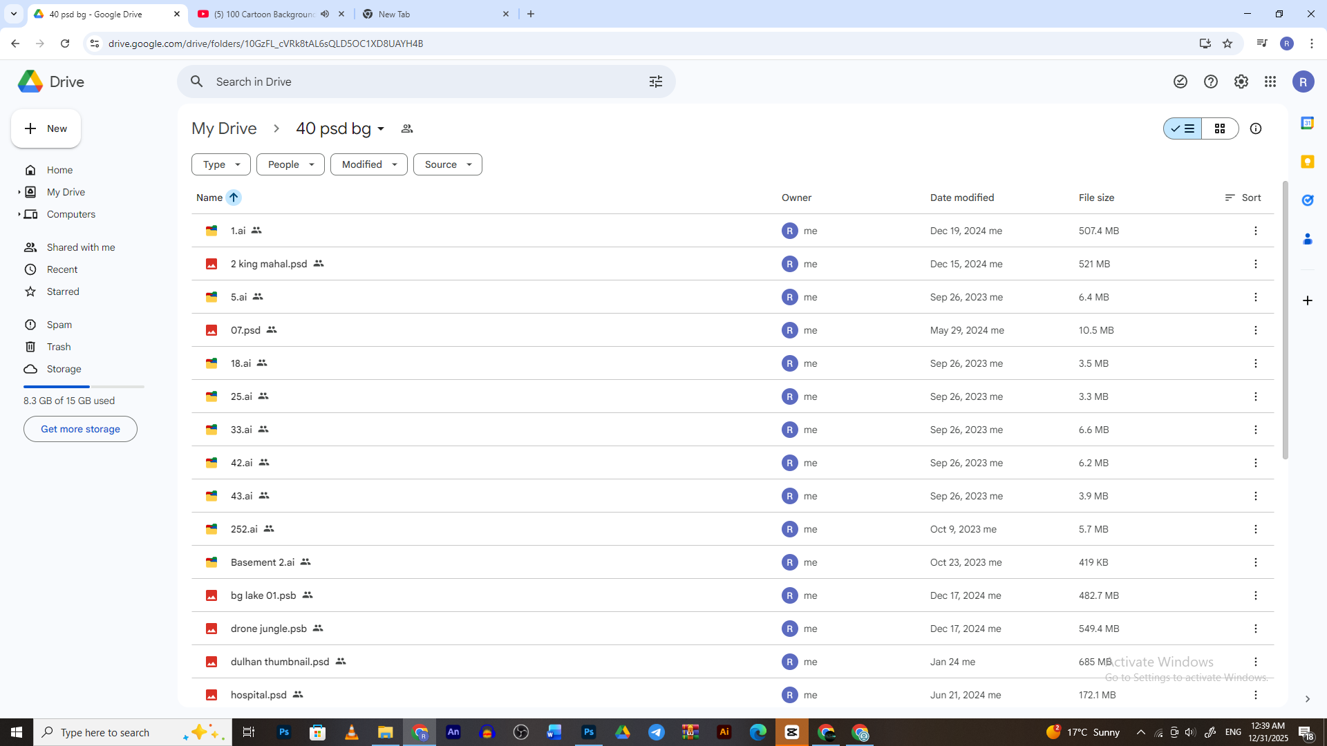Open the Modified filter dropdown
The width and height of the screenshot is (1327, 746).
[369, 164]
